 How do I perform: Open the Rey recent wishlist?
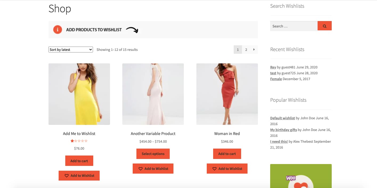click(x=273, y=67)
